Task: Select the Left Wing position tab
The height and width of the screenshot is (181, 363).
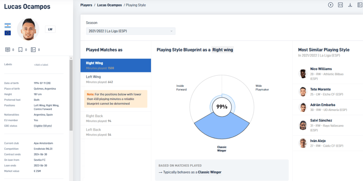Action: pyautogui.click(x=116, y=79)
